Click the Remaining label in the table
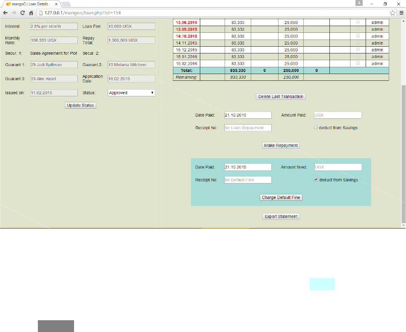The image size is (406, 332). (186, 77)
